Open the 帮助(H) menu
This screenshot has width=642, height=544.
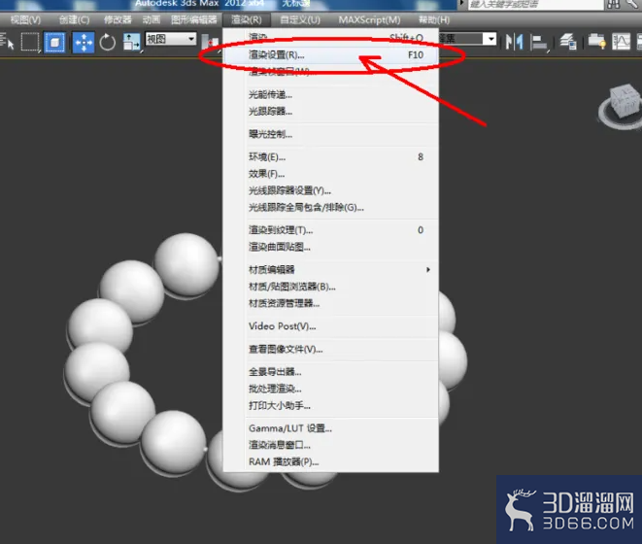click(x=434, y=19)
